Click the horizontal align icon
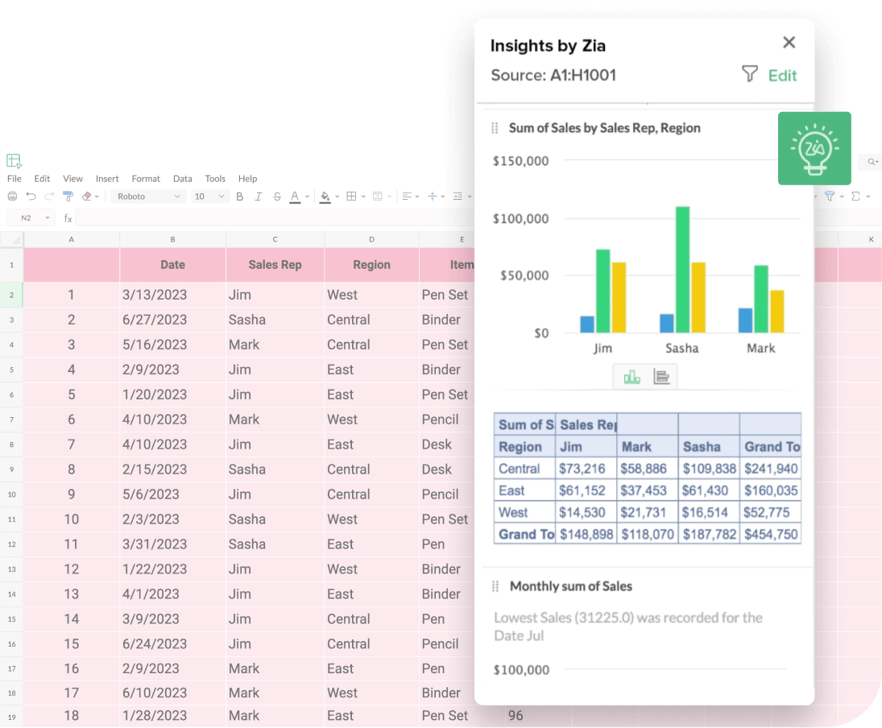The height and width of the screenshot is (728, 882). [x=407, y=196]
